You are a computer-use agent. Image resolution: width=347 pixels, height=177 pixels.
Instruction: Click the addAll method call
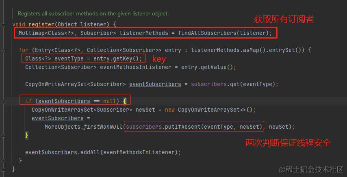(x=90, y=152)
